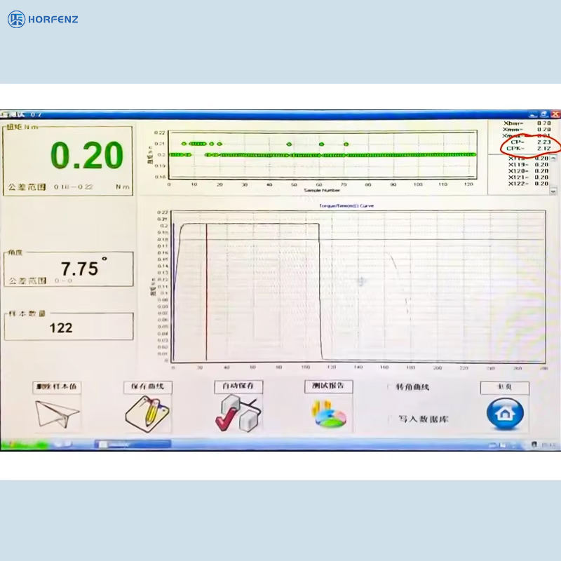
Task: Click the Sample Number axis label
Action: [x=322, y=190]
